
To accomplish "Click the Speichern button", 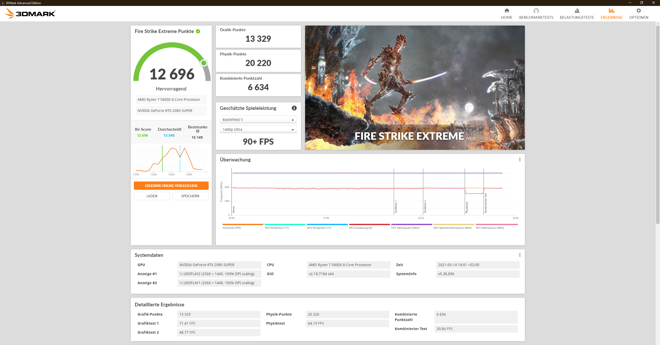I will coord(190,196).
